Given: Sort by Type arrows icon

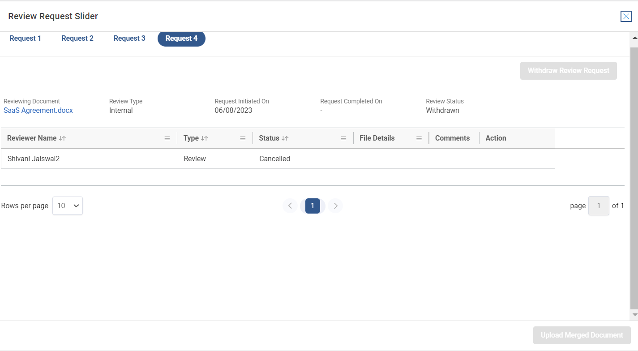Looking at the screenshot, I should (x=205, y=138).
